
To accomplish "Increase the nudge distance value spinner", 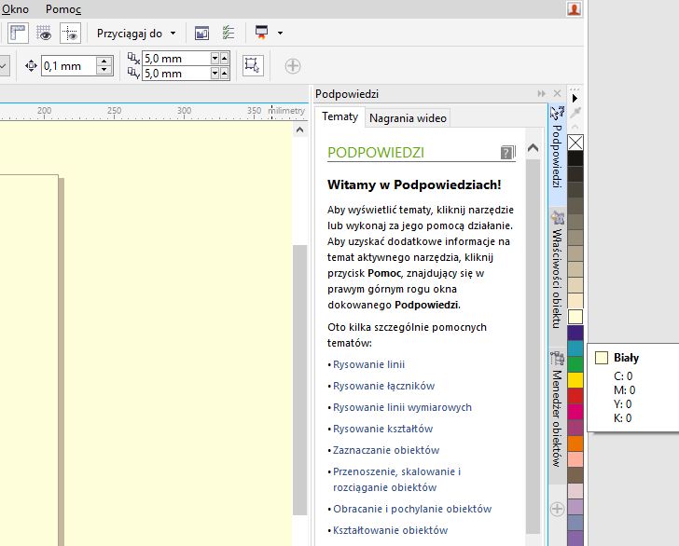I will coord(104,61).
